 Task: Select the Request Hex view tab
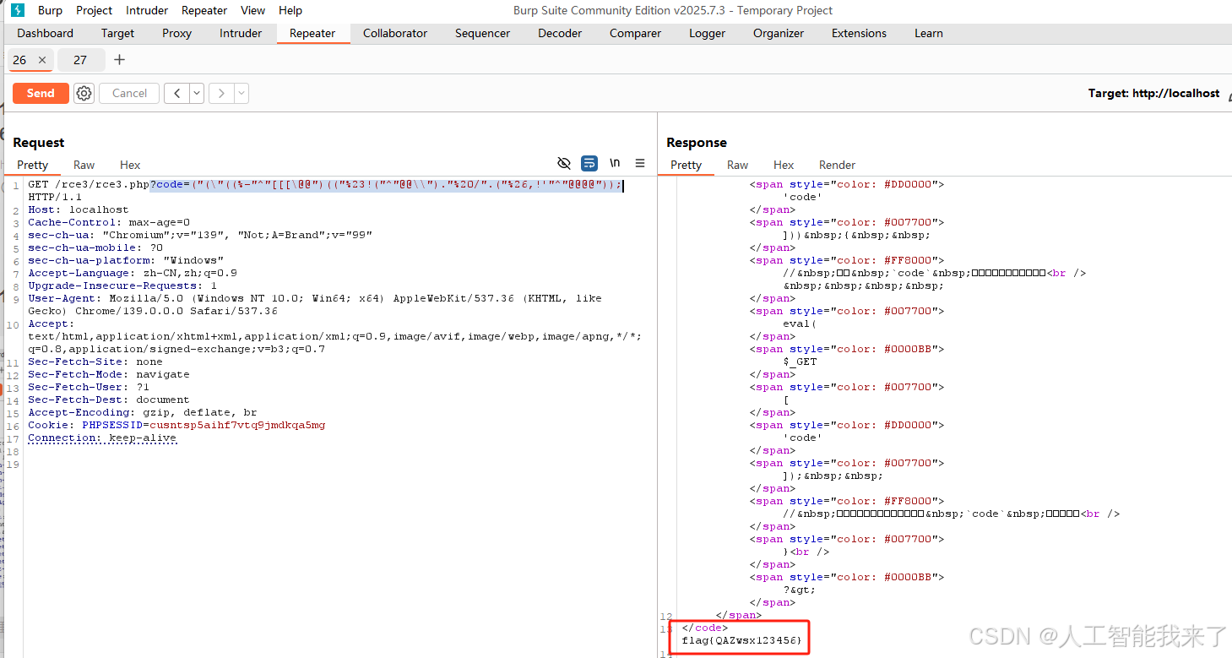[130, 165]
